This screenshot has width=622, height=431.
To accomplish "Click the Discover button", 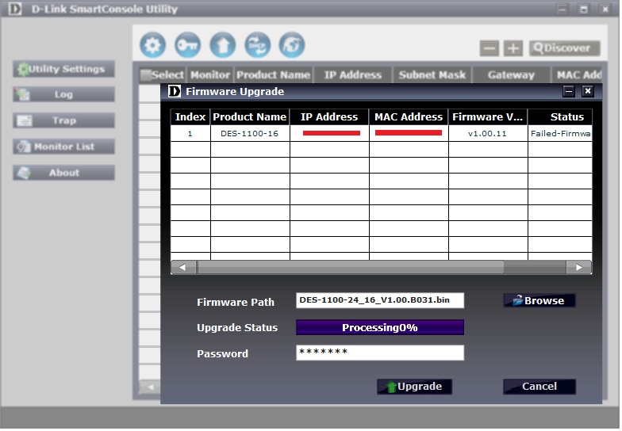I will click(x=565, y=48).
